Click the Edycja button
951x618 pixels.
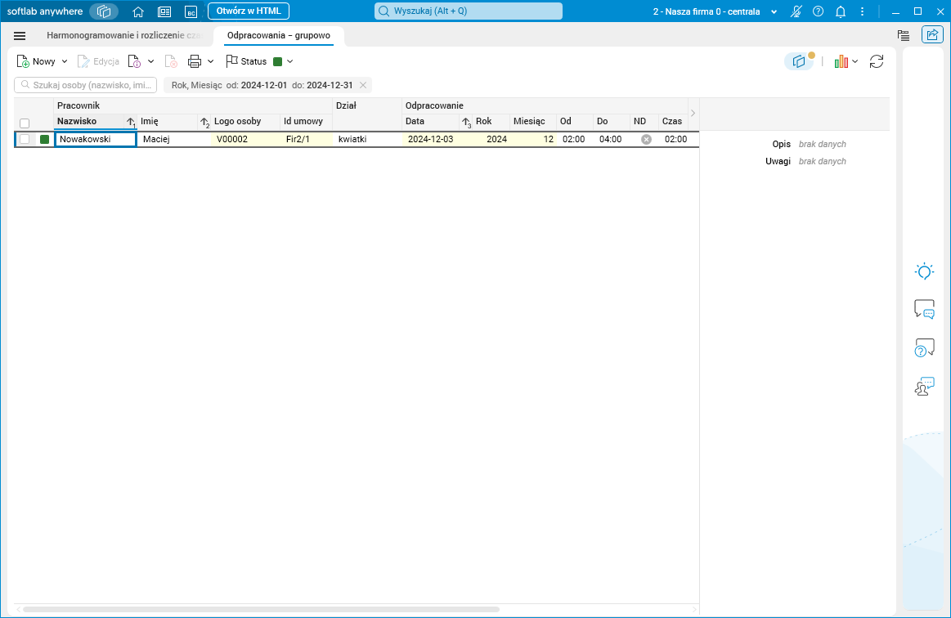[98, 61]
